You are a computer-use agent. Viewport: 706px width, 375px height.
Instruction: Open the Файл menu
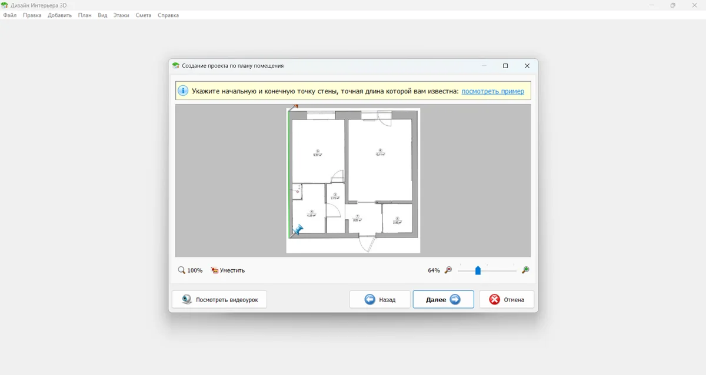[x=10, y=15]
